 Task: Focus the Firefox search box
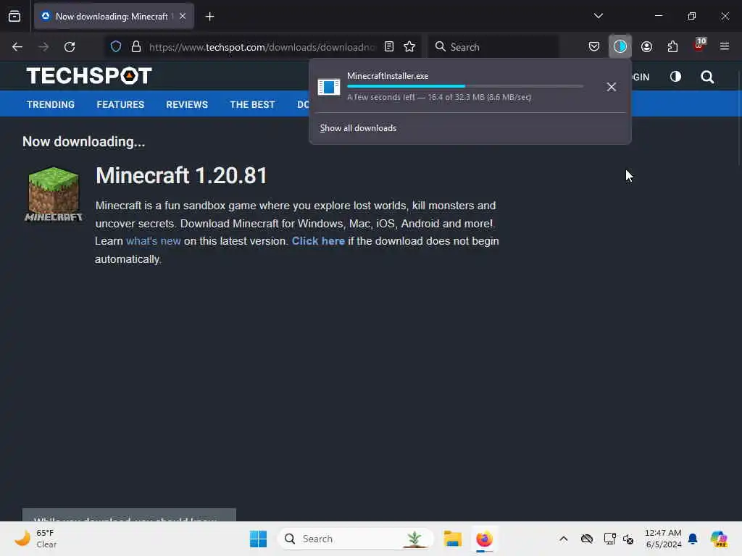493,47
